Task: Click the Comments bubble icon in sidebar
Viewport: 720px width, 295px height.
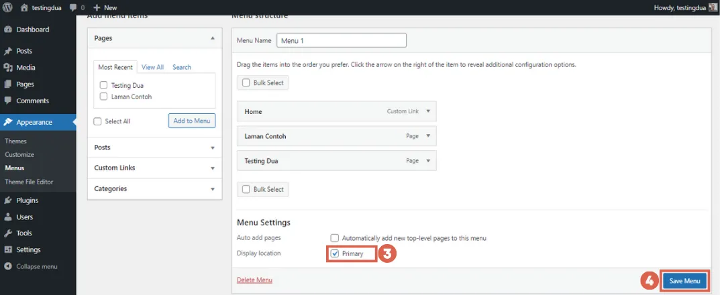Action: [8, 101]
